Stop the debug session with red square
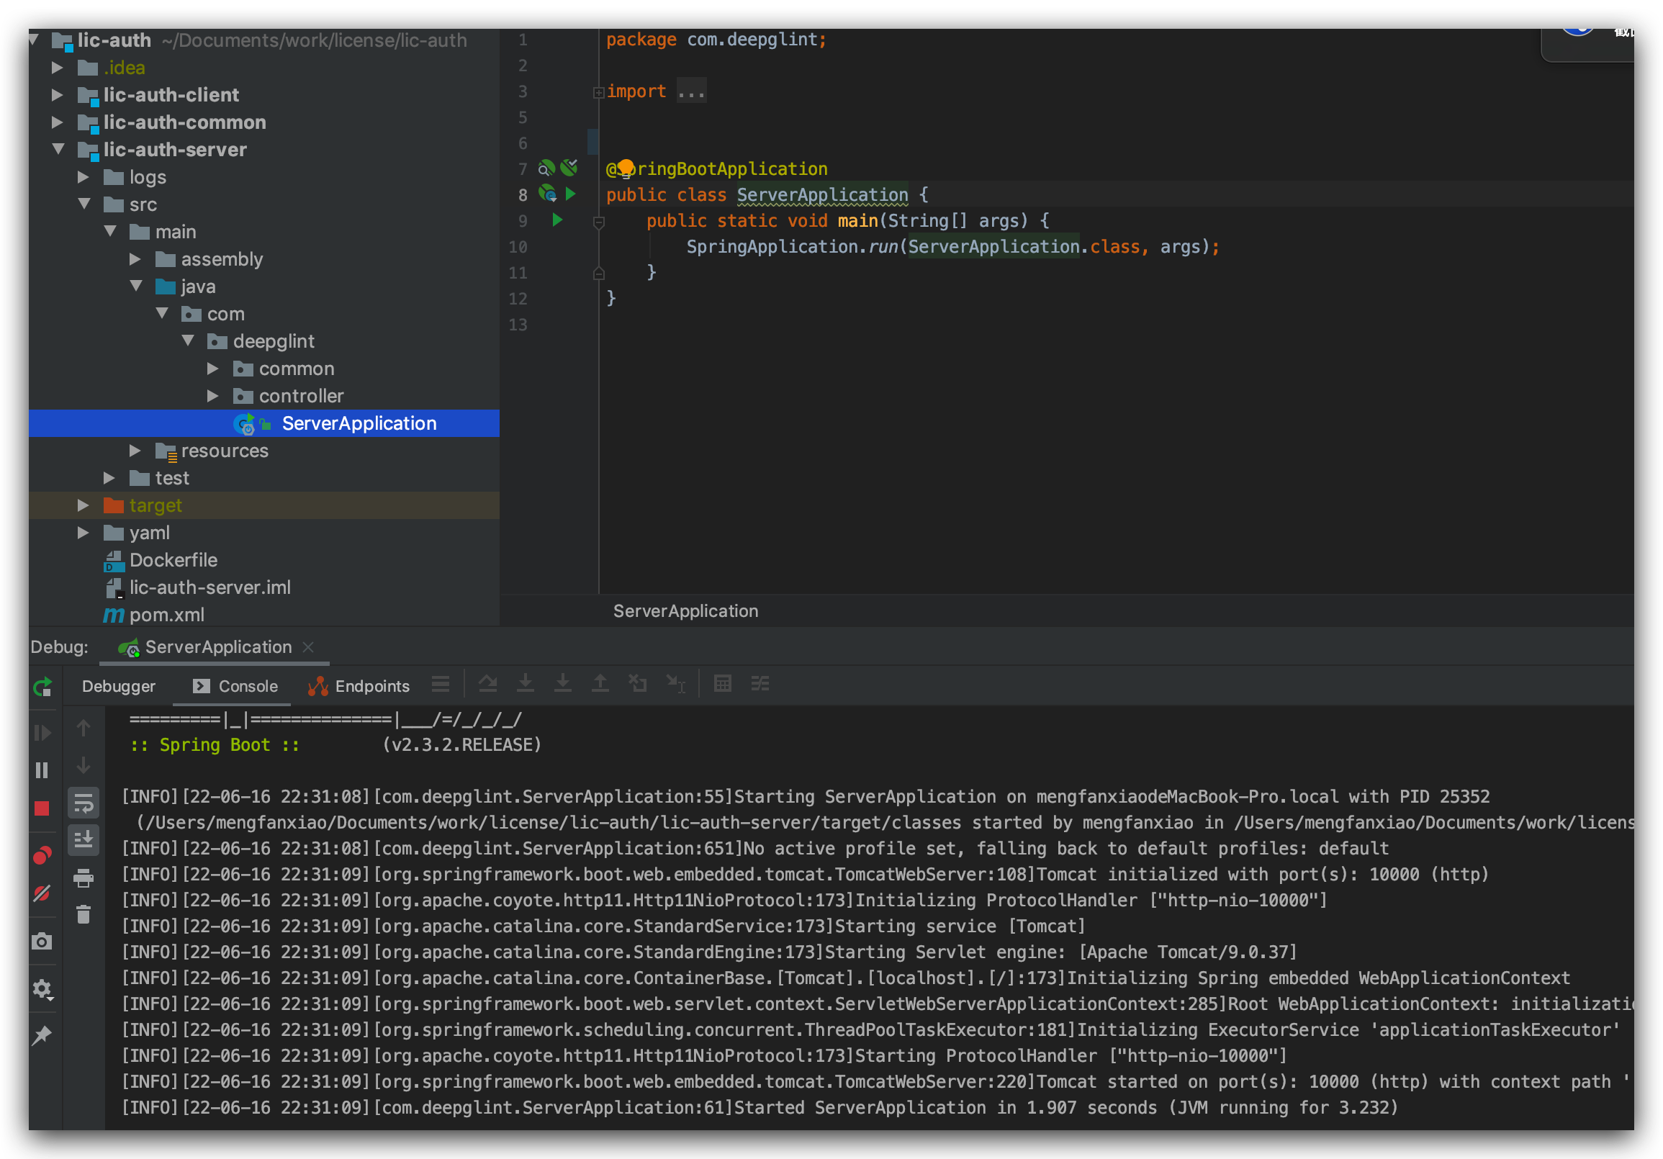 coord(42,808)
